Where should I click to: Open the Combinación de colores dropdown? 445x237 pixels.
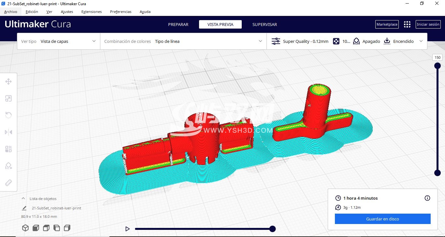click(x=183, y=41)
